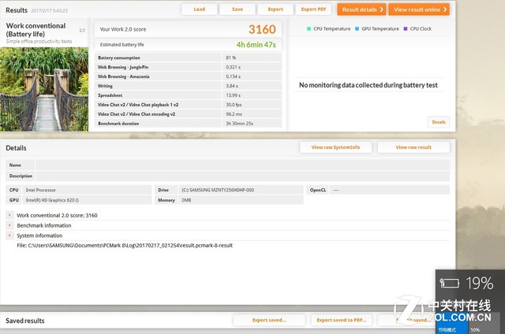View result online
The height and width of the screenshot is (334, 505).
click(419, 9)
